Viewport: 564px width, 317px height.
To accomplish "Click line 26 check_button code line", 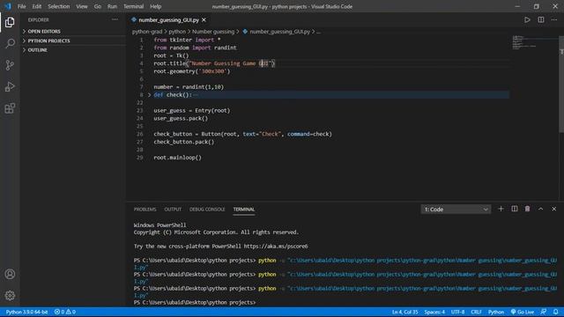I will [243, 134].
